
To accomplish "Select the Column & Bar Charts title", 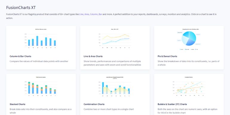I will tap(20, 56).
